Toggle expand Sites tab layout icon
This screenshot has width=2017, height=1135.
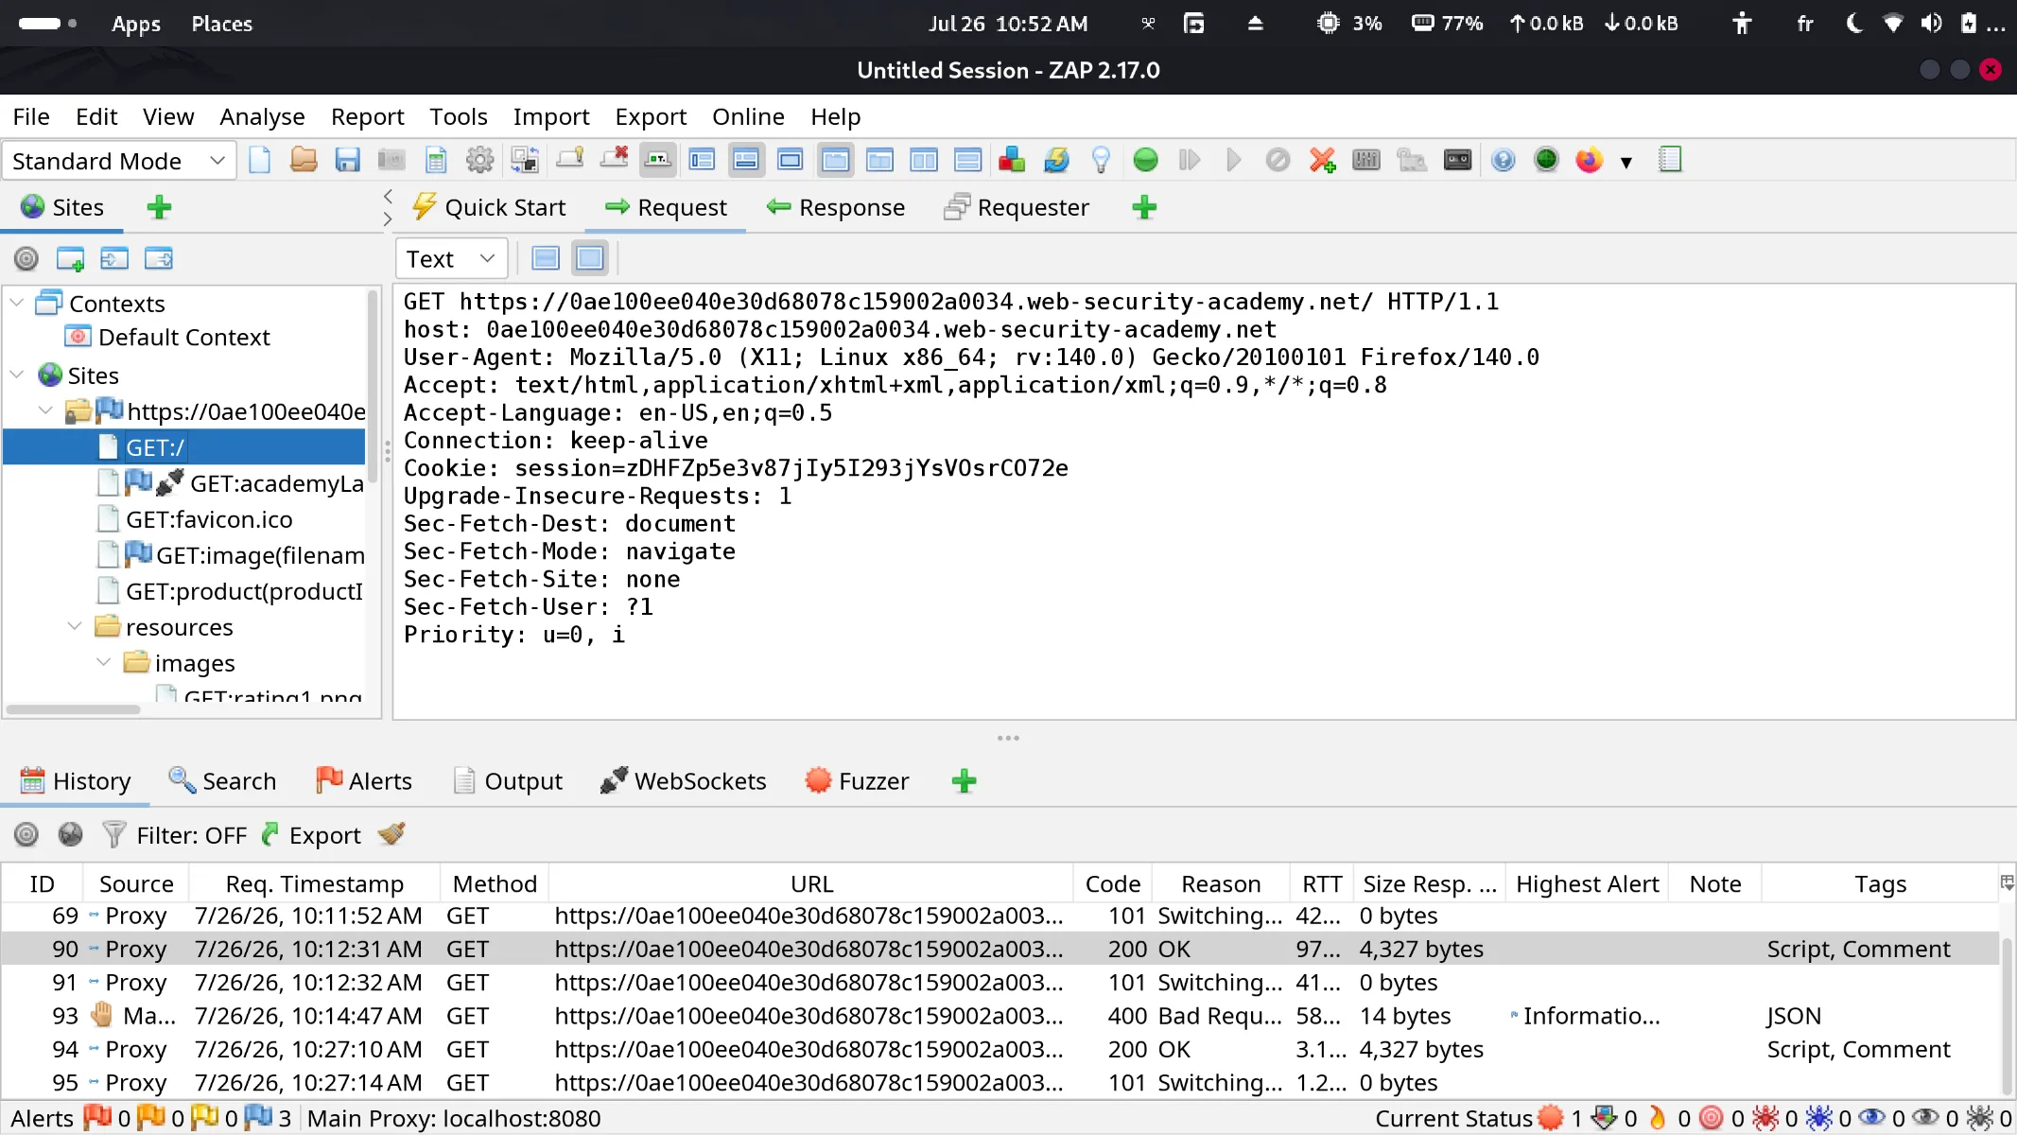(702, 160)
